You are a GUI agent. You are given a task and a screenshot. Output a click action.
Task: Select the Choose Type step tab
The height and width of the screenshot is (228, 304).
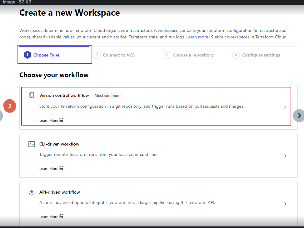pos(54,55)
